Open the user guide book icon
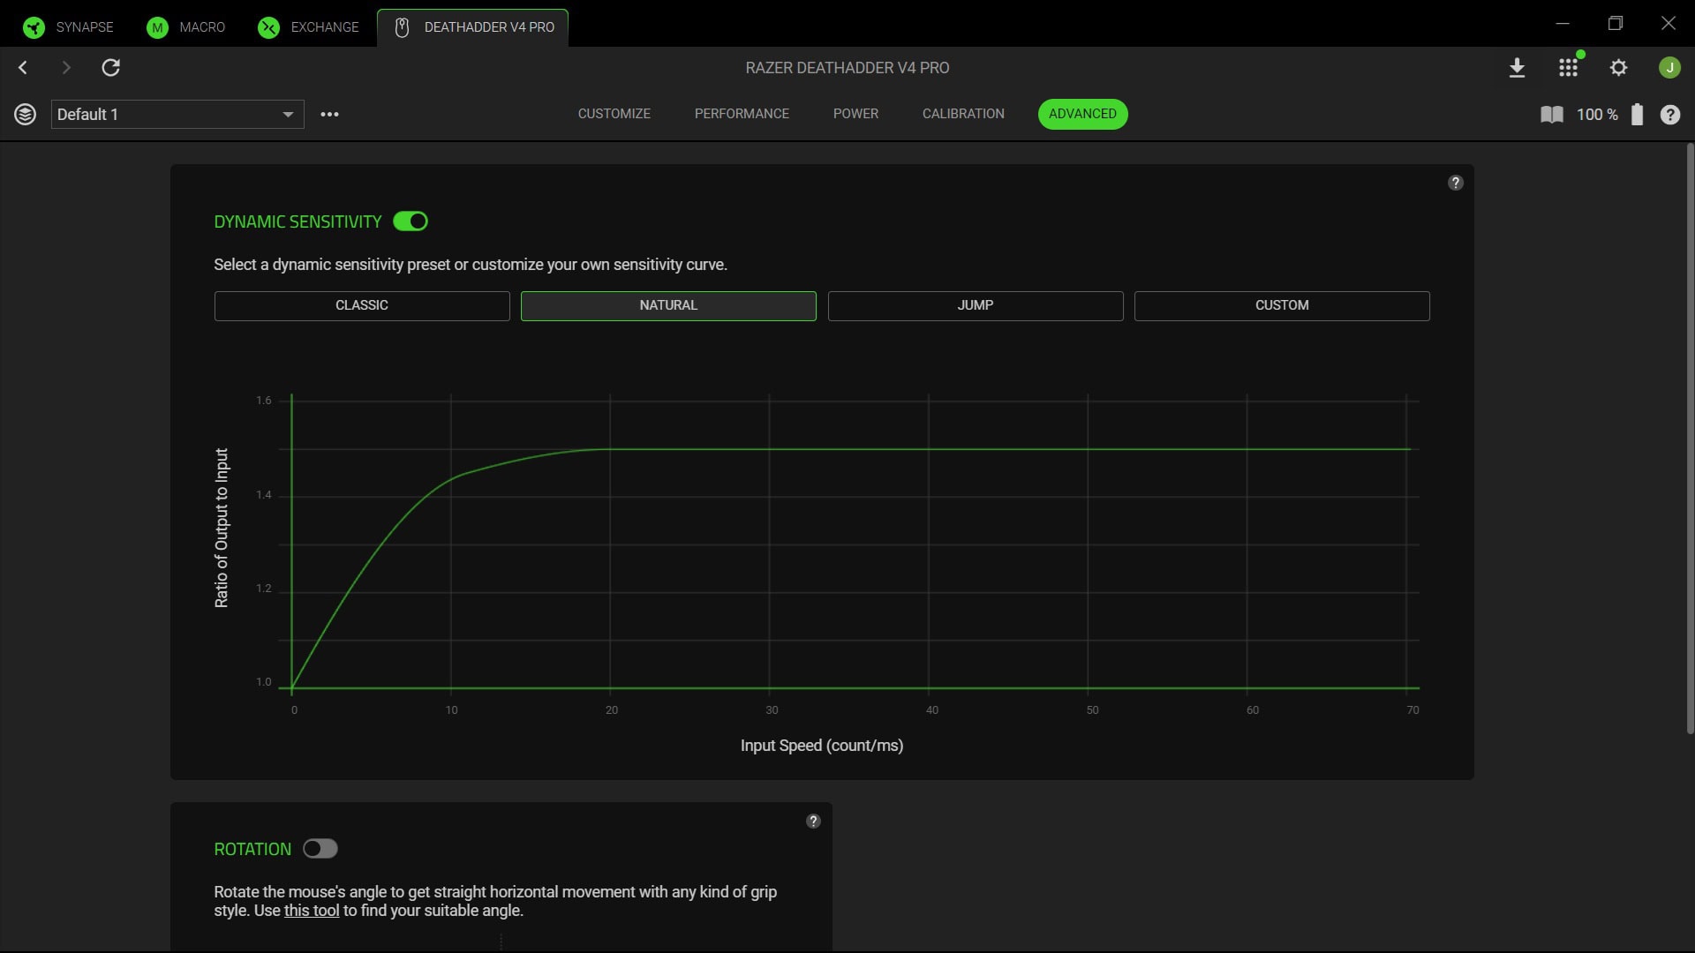Viewport: 1695px width, 953px height. pos(1551,115)
